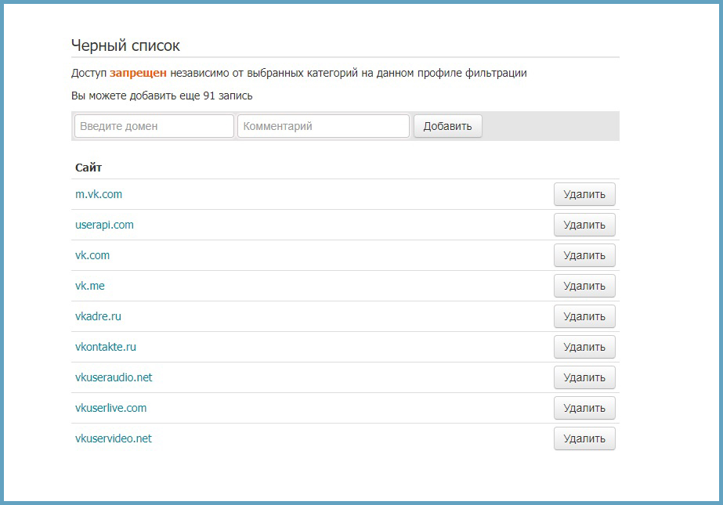Image resolution: width=723 pixels, height=505 pixels.
Task: Click 'Удалить' in the vk.com row
Action: (584, 255)
